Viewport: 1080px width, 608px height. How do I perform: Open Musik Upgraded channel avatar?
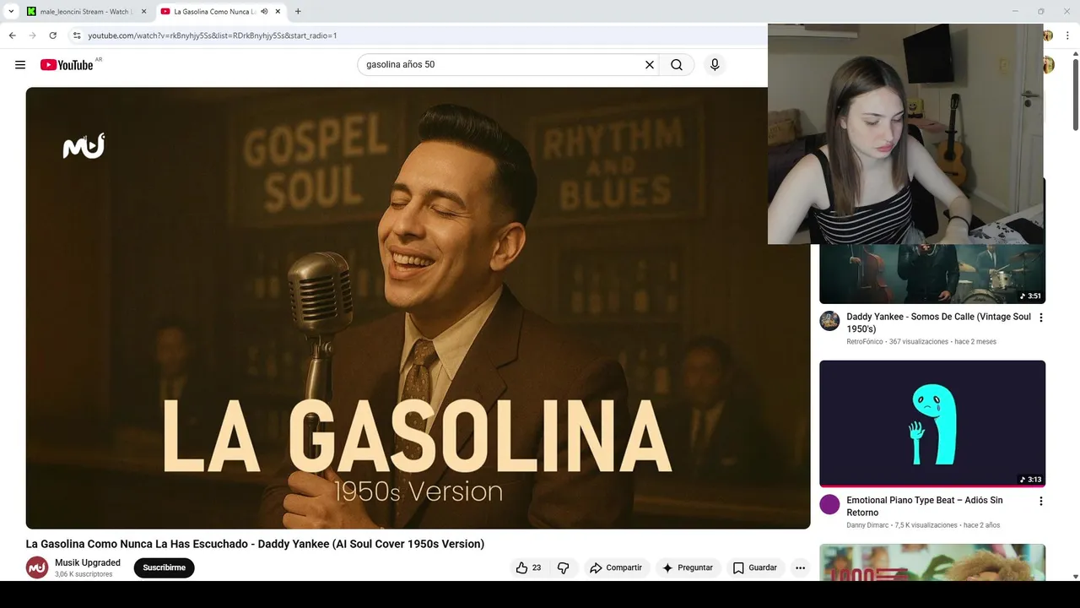[x=37, y=567]
